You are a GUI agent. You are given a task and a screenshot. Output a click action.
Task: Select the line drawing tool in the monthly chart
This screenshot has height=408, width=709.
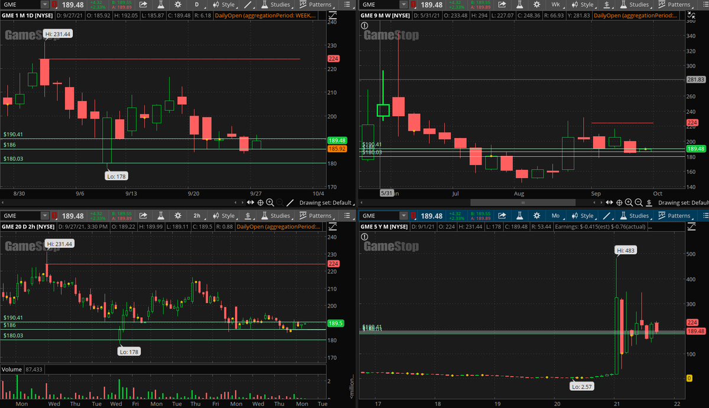point(607,216)
